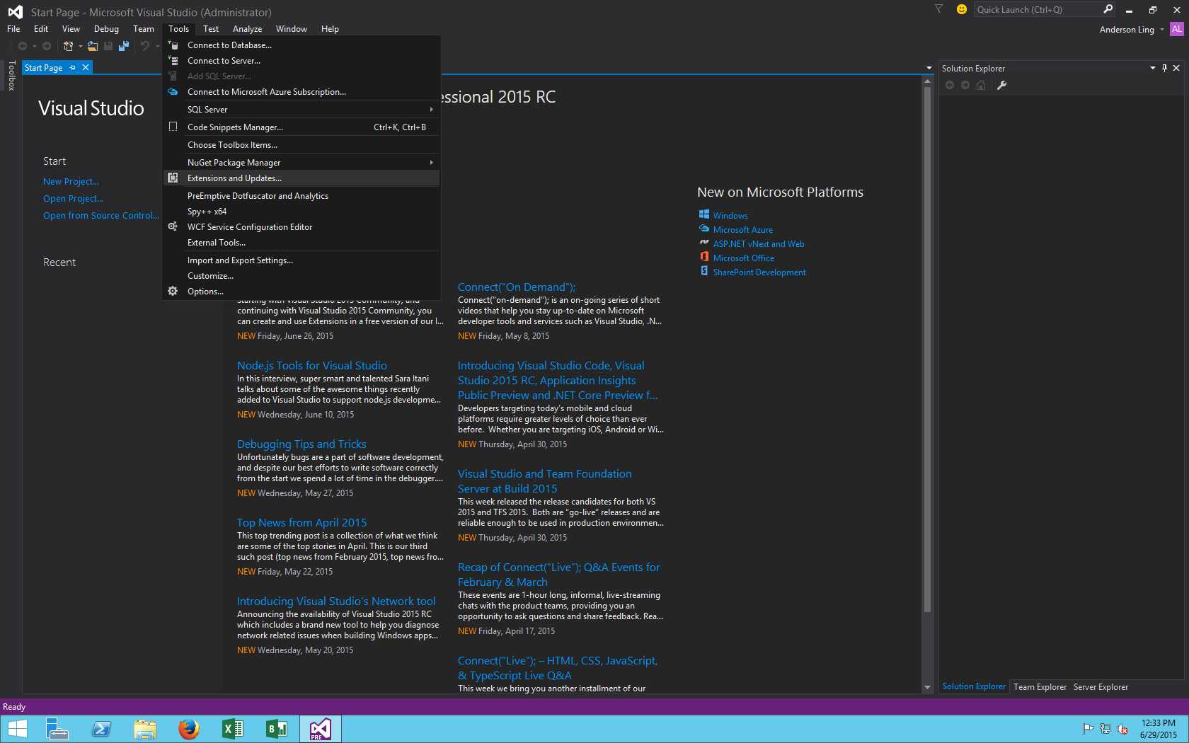Image resolution: width=1189 pixels, height=743 pixels.
Task: Click the Start Page vertical scrollbar thumb
Action: coord(927,350)
